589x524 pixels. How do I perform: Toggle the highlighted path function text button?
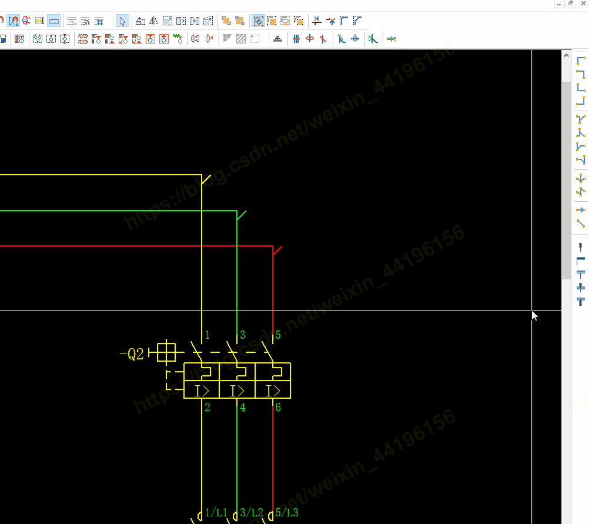coord(13,21)
